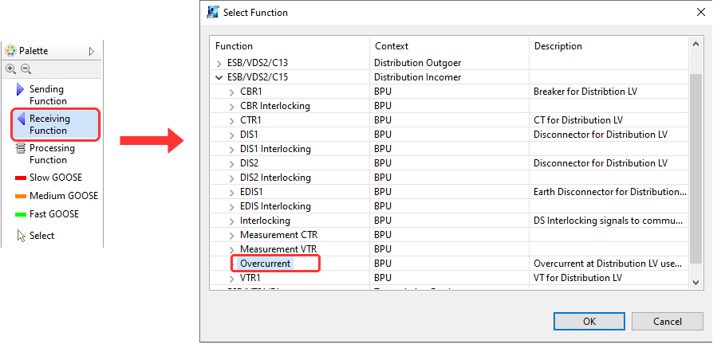Viewport: 713px width, 344px height.
Task: Cancel the Select Function dialog
Action: tap(667, 322)
